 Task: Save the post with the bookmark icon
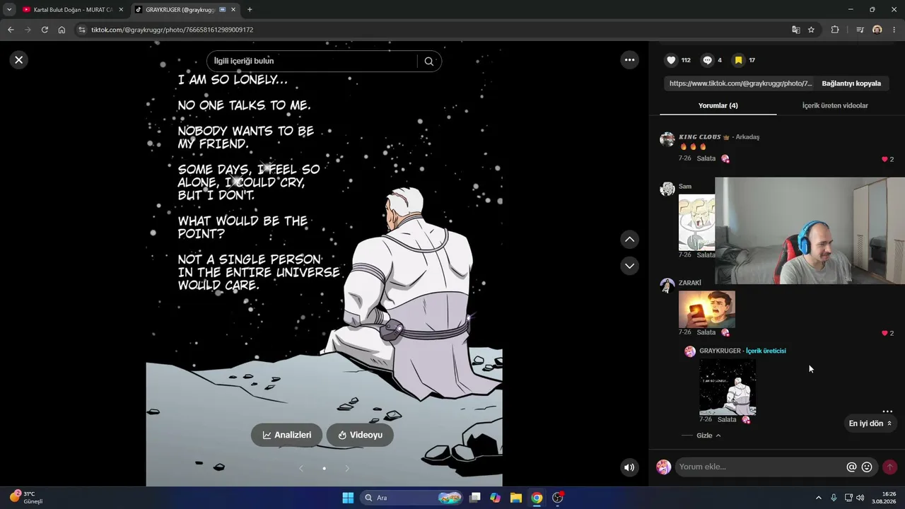click(738, 60)
